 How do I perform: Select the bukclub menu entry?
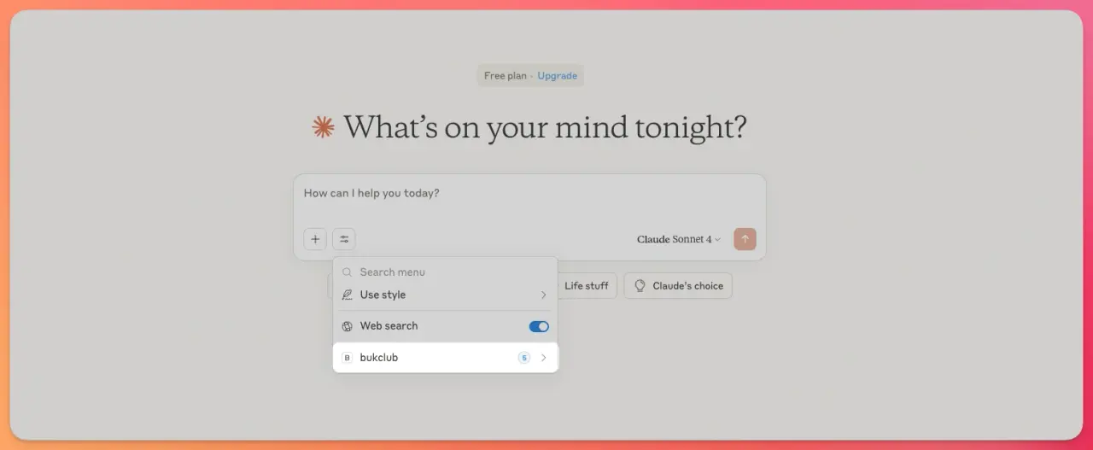[445, 358]
